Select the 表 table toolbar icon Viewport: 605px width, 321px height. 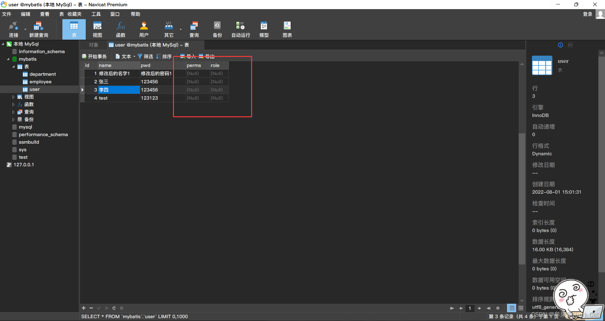(x=74, y=29)
